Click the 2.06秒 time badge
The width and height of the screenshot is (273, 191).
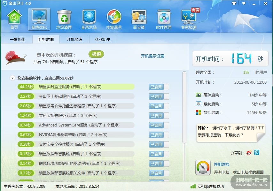coord(26,106)
